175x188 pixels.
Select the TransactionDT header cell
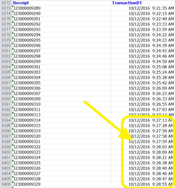143,3
